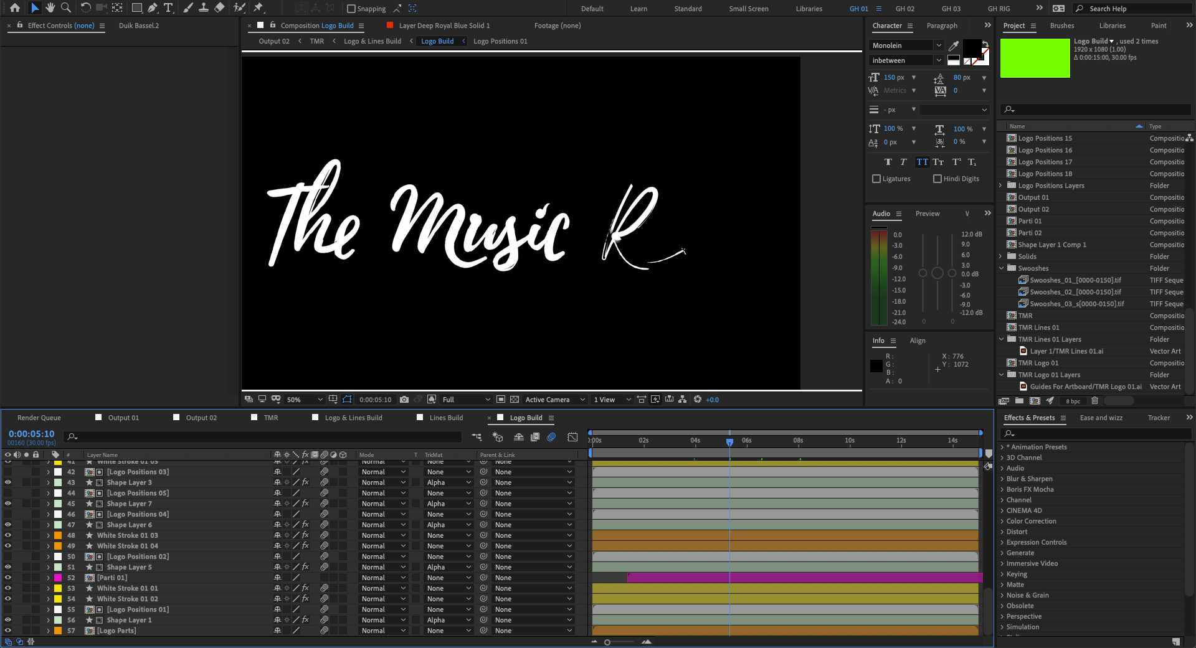Viewport: 1196px width, 648px height.
Task: Delete selected project item with the trash icon
Action: (1094, 401)
